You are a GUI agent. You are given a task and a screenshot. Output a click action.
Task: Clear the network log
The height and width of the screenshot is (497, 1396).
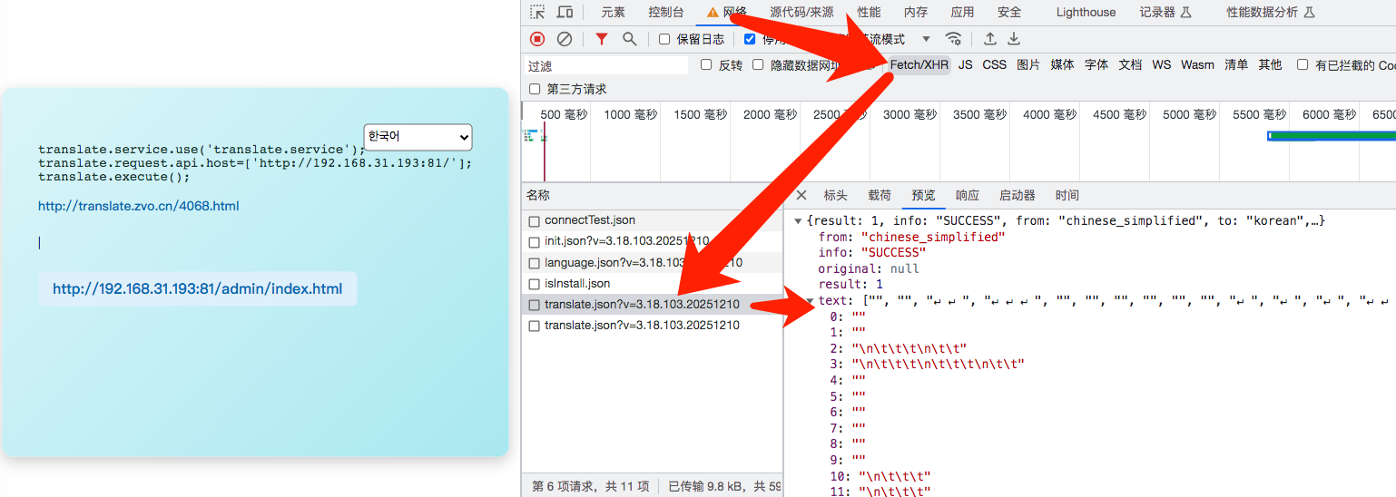pos(565,39)
